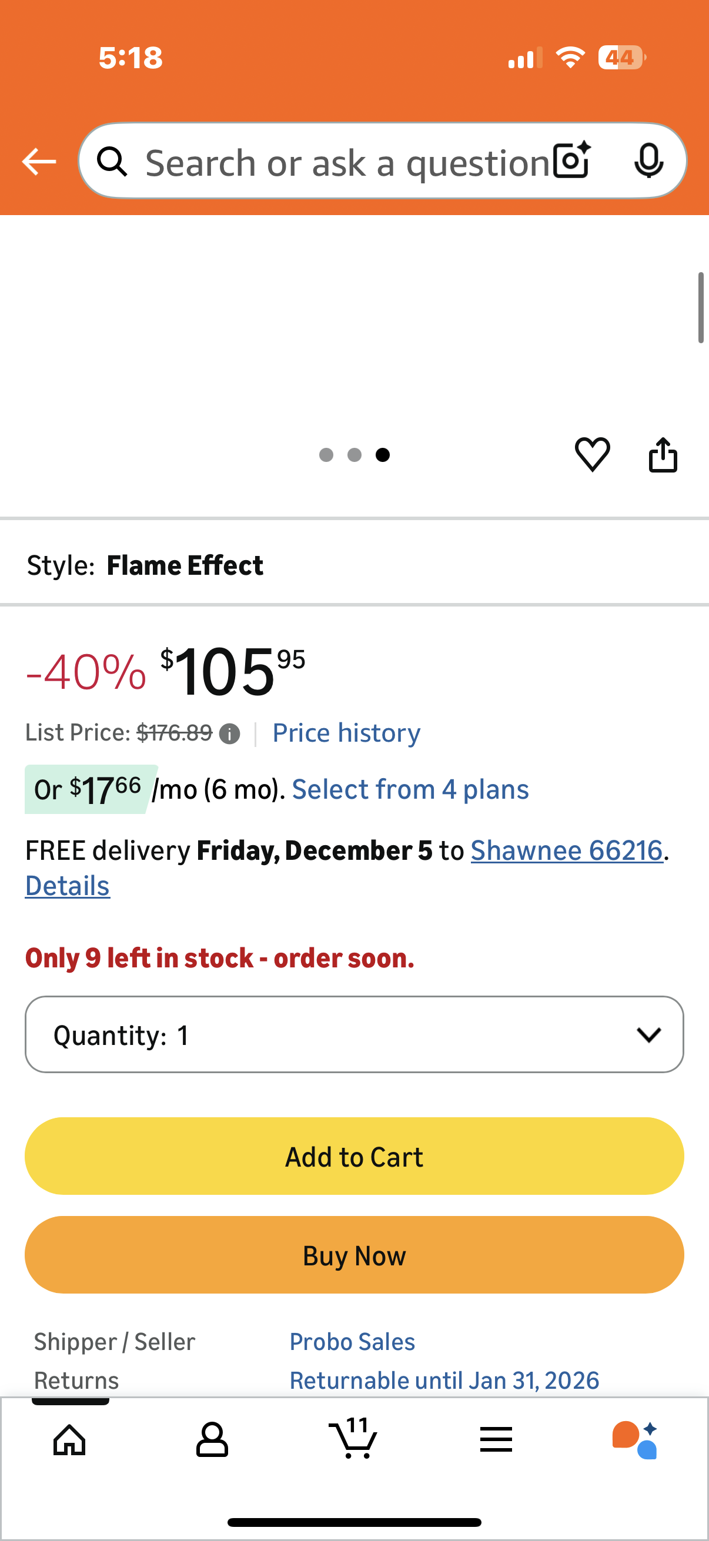Add this item to your wishlist
Viewport: 709px width, 1541px height.
tap(593, 455)
